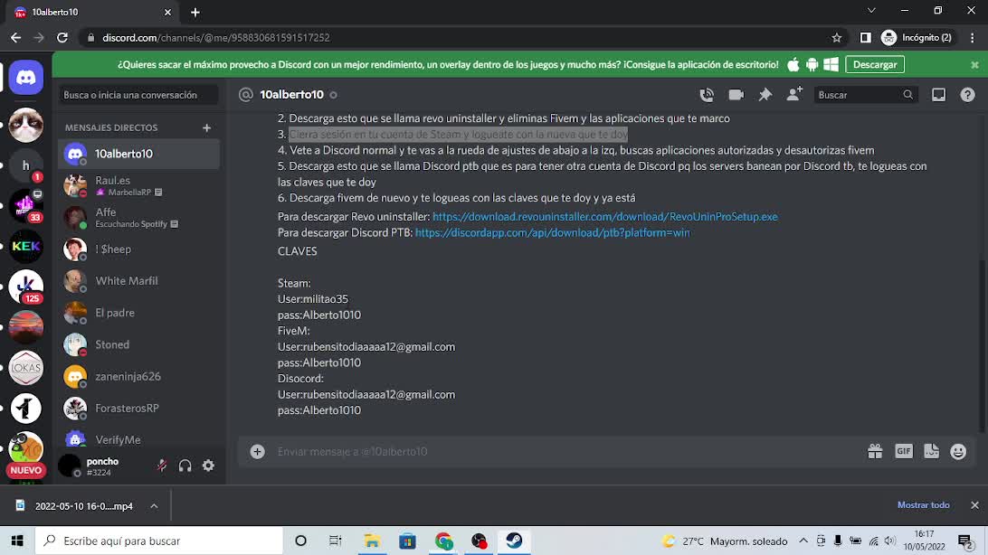Open the White Marfil conversation
The image size is (988, 555).
coord(138,280)
